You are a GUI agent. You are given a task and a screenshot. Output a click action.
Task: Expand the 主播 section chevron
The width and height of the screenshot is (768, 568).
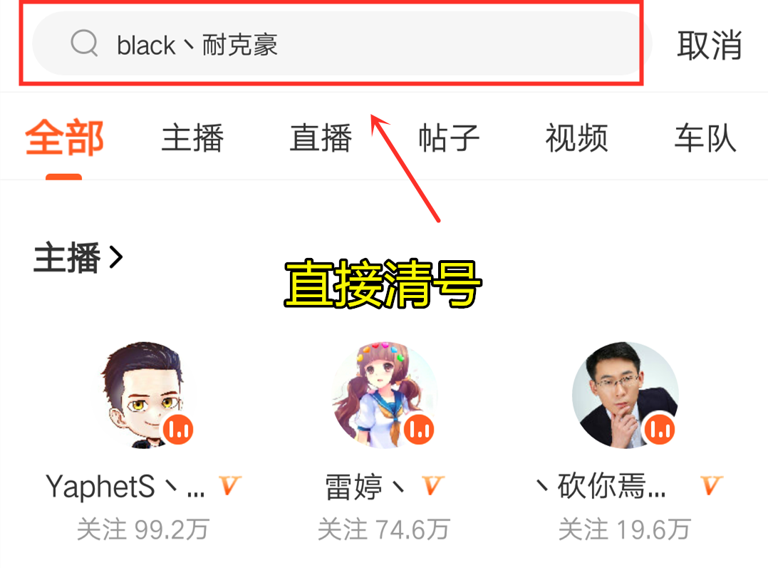tap(116, 257)
